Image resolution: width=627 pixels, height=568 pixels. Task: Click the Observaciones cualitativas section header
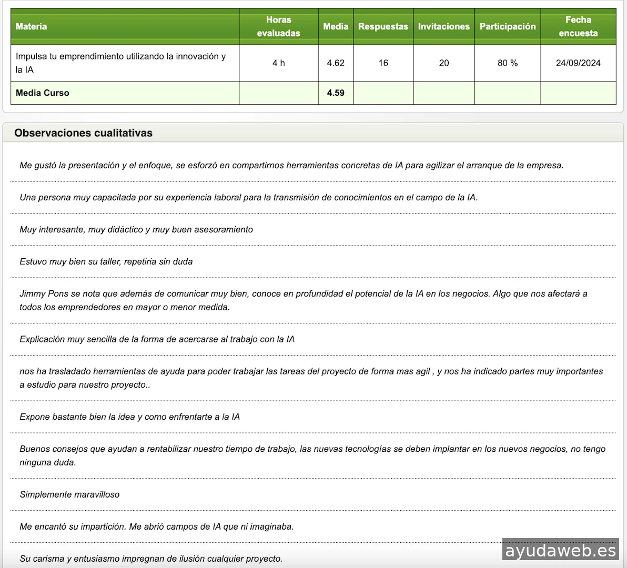[x=84, y=133]
